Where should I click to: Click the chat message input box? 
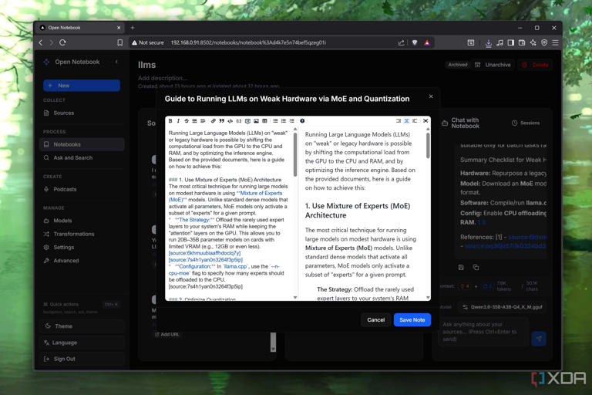pyautogui.click(x=483, y=332)
